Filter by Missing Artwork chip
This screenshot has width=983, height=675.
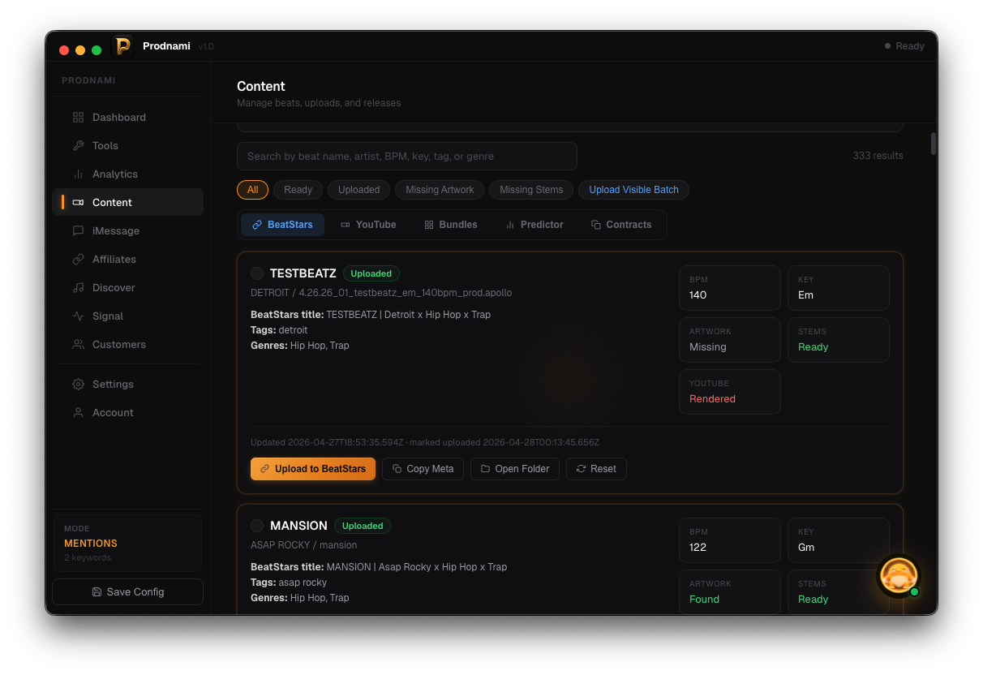click(440, 190)
